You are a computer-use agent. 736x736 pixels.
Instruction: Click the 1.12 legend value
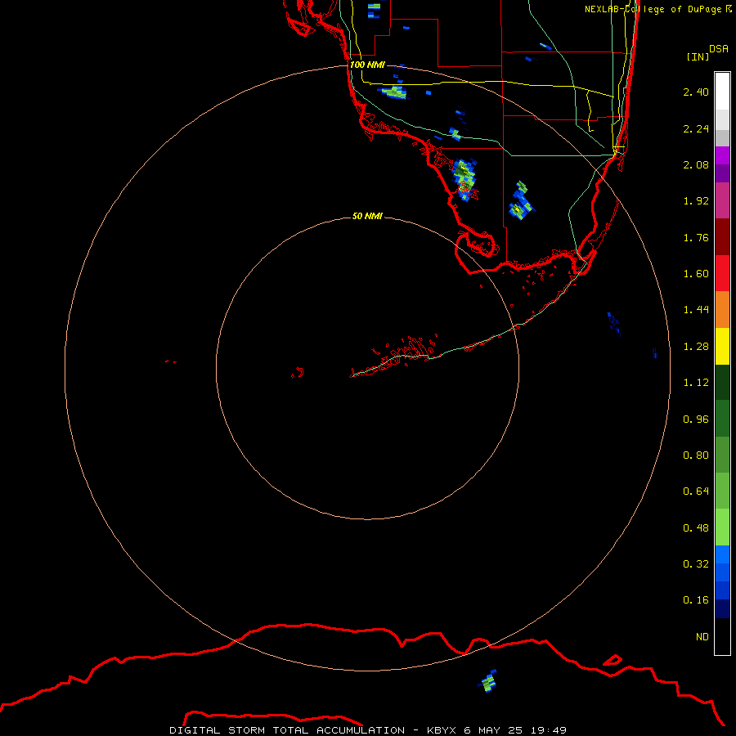click(696, 383)
